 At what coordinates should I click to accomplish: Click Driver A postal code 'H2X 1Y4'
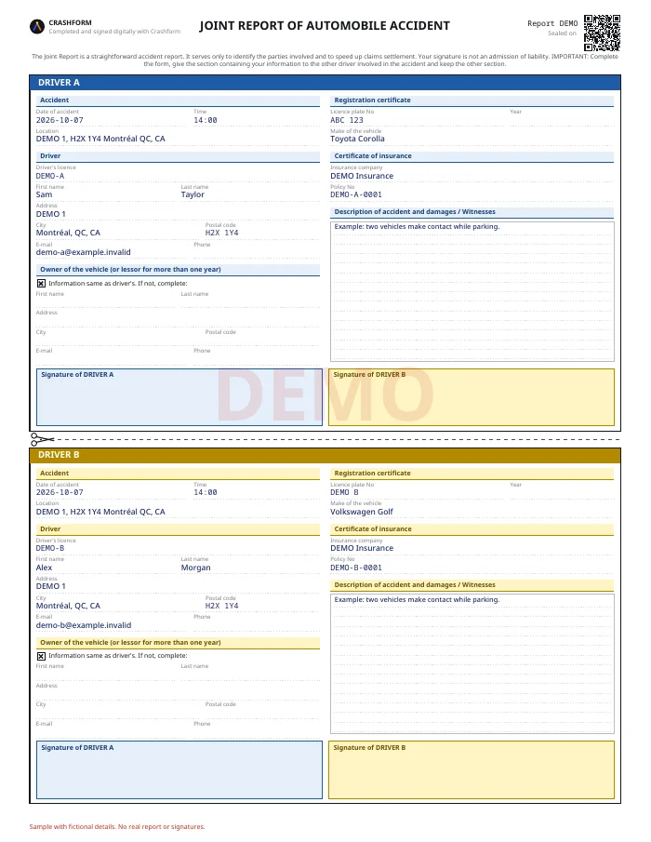click(x=221, y=233)
